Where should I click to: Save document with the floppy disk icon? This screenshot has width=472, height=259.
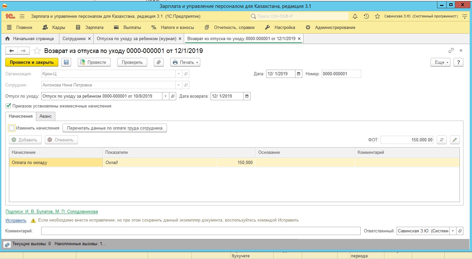[66, 62]
